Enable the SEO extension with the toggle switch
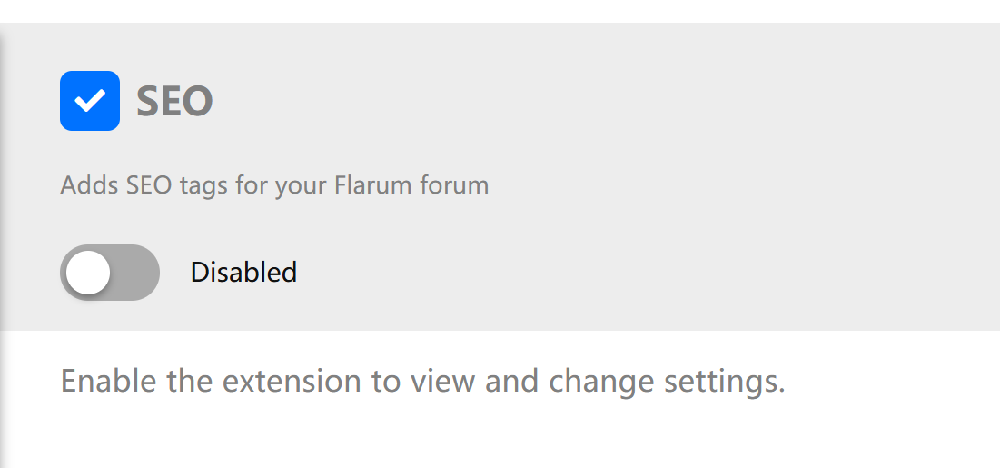This screenshot has width=1000, height=468. (x=110, y=273)
